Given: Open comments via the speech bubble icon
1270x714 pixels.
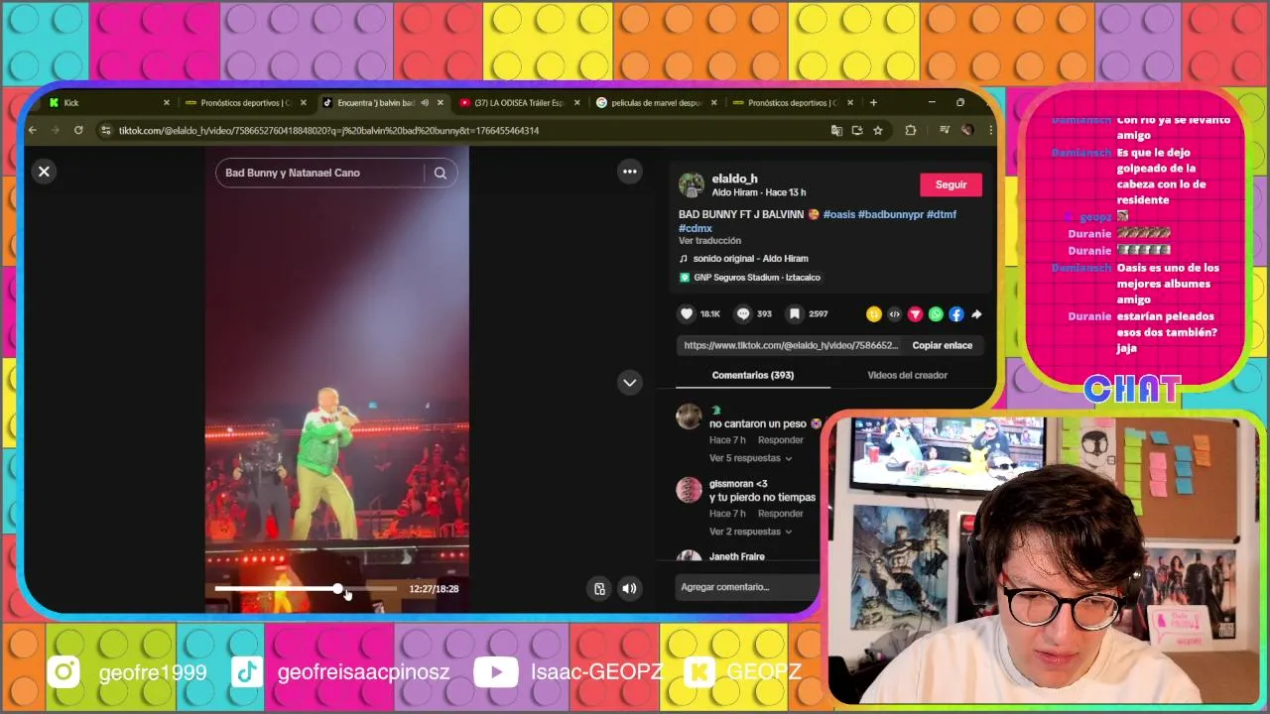Looking at the screenshot, I should point(742,313).
